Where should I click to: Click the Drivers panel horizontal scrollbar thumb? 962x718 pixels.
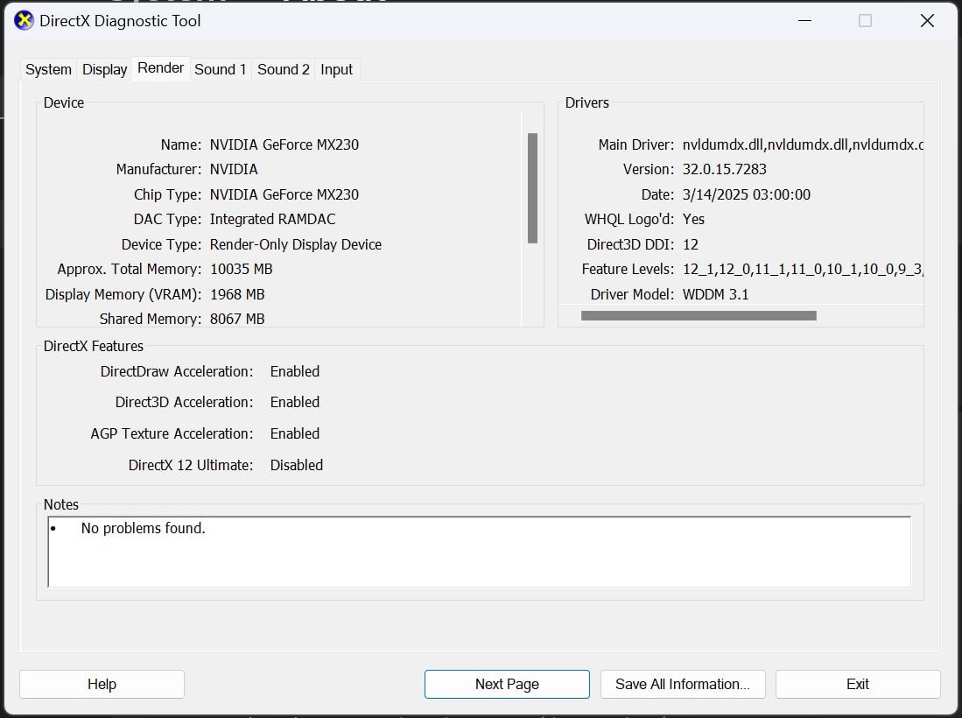[x=699, y=315]
